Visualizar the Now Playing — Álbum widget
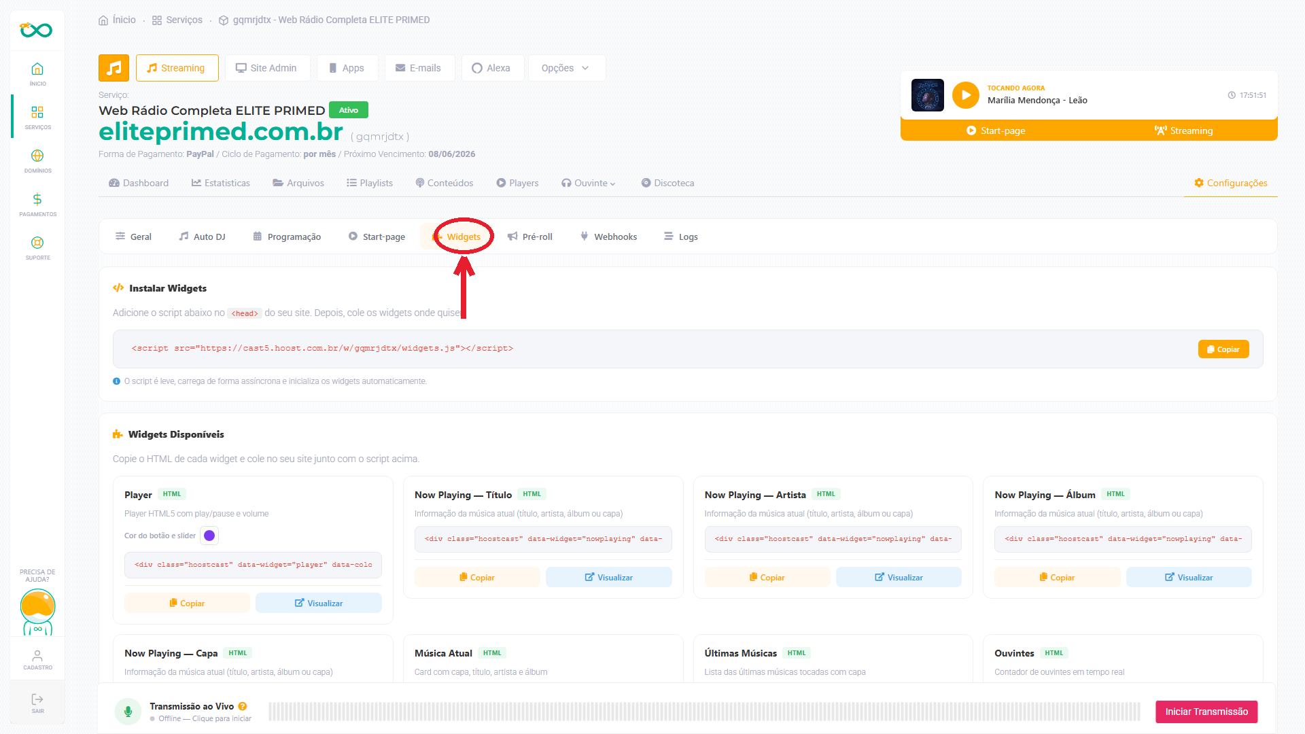The image size is (1305, 734). [x=1189, y=577]
